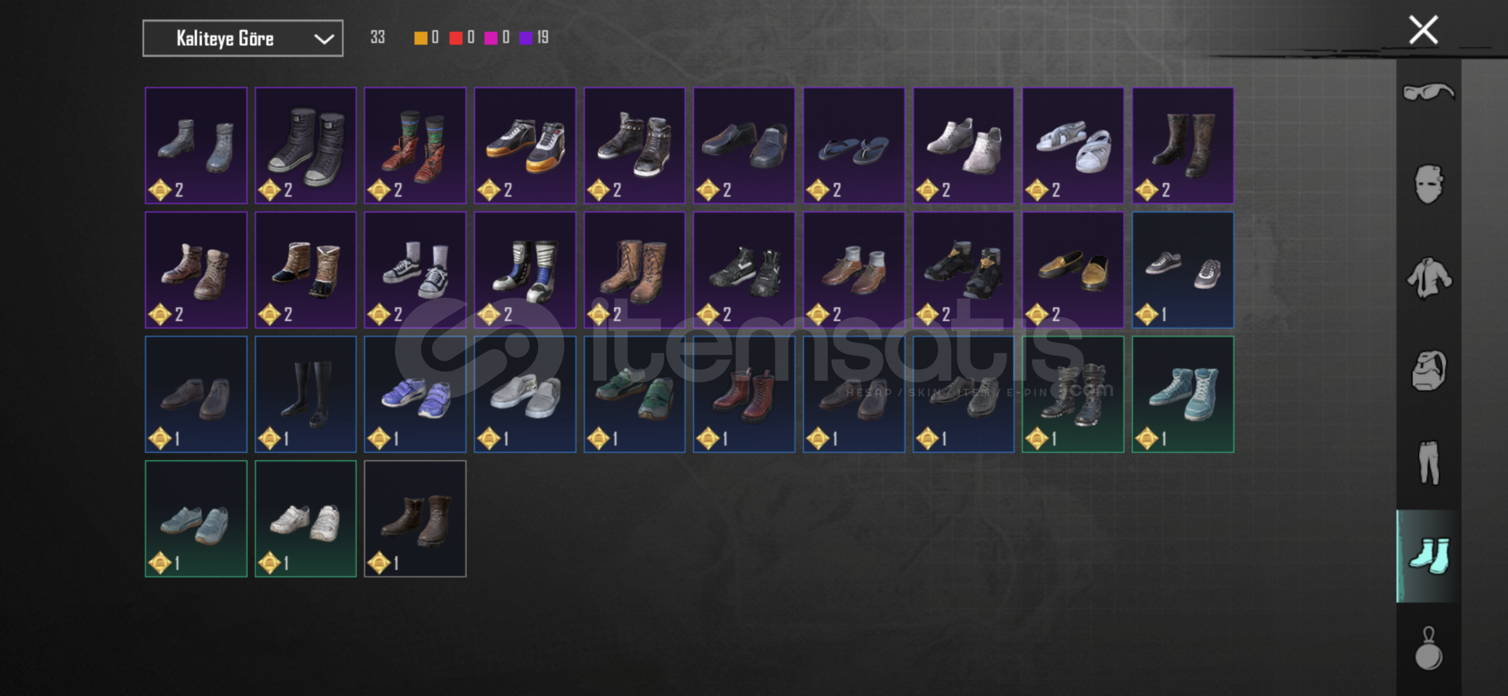This screenshot has width=1508, height=696.
Task: Select the jacket clothing category
Action: (x=1429, y=278)
